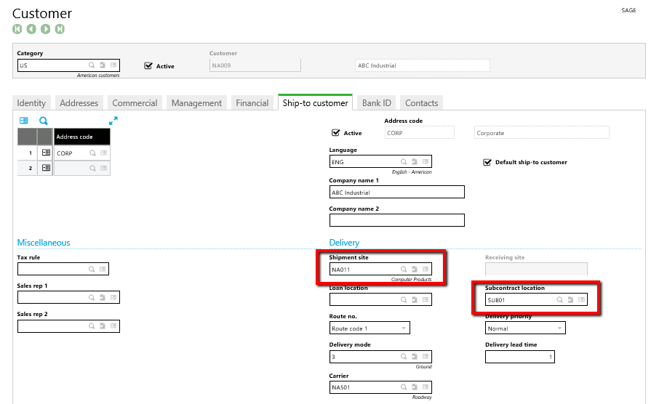Screen dimensions: 659x404
Task: Go to the next customer record
Action: click(x=46, y=29)
